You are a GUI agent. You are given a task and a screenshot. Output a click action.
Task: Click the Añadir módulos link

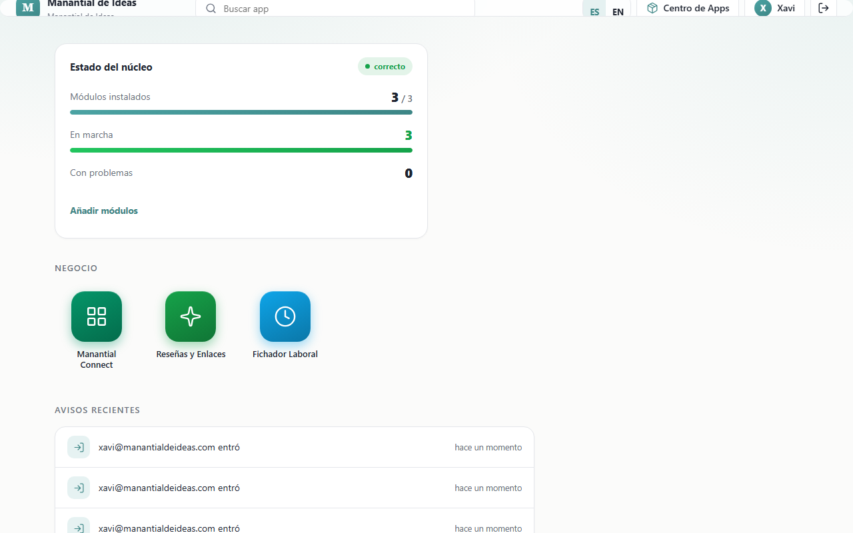click(x=104, y=211)
